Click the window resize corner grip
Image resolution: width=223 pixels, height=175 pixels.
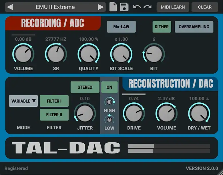pos(221,173)
